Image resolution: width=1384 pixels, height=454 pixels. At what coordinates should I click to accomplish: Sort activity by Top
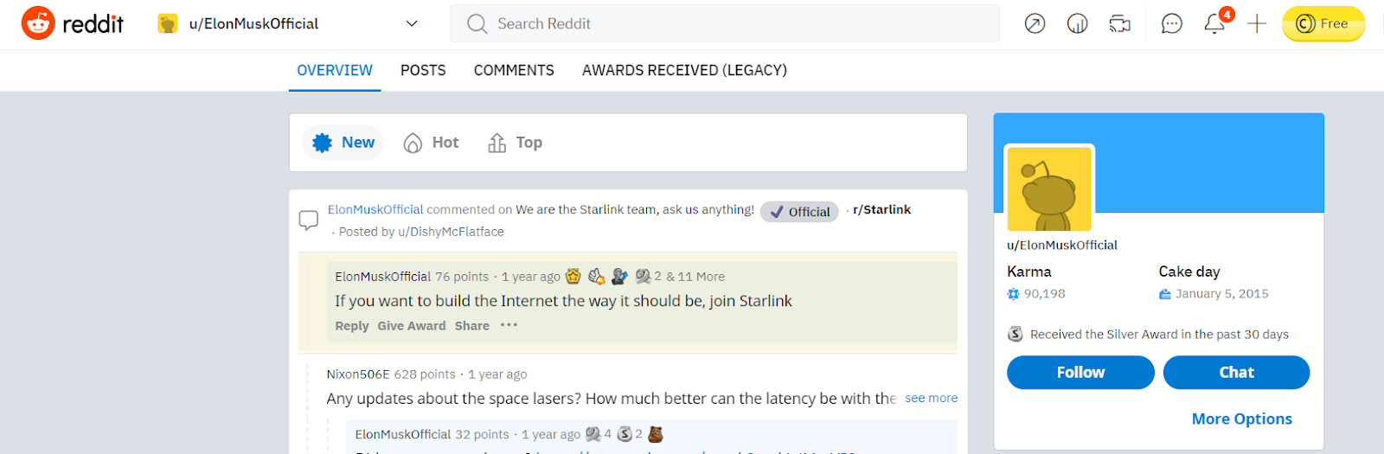[516, 143]
